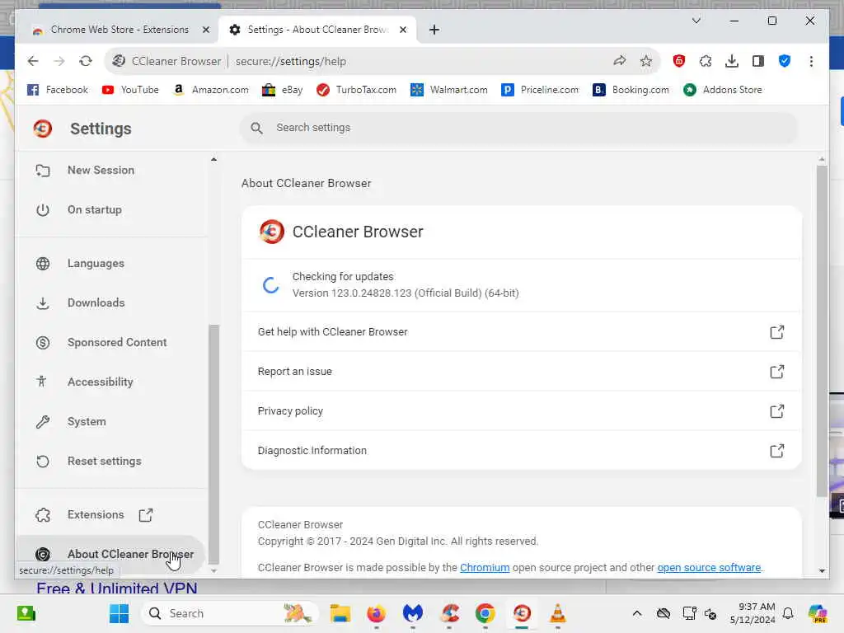844x633 pixels.
Task: Click the Settings logo in the header
Action: 43,129
